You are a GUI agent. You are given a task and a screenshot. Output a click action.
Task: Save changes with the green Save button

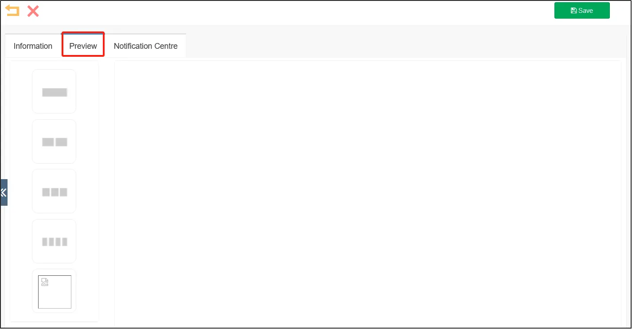pos(582,11)
